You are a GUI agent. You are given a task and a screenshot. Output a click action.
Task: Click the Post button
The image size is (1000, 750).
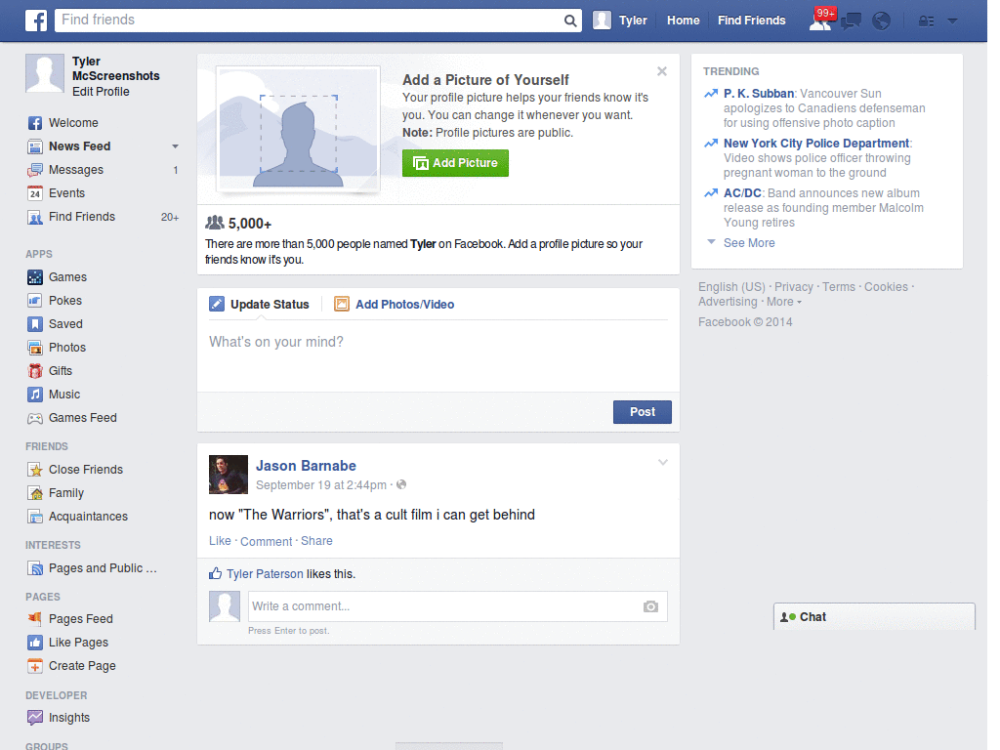(643, 412)
